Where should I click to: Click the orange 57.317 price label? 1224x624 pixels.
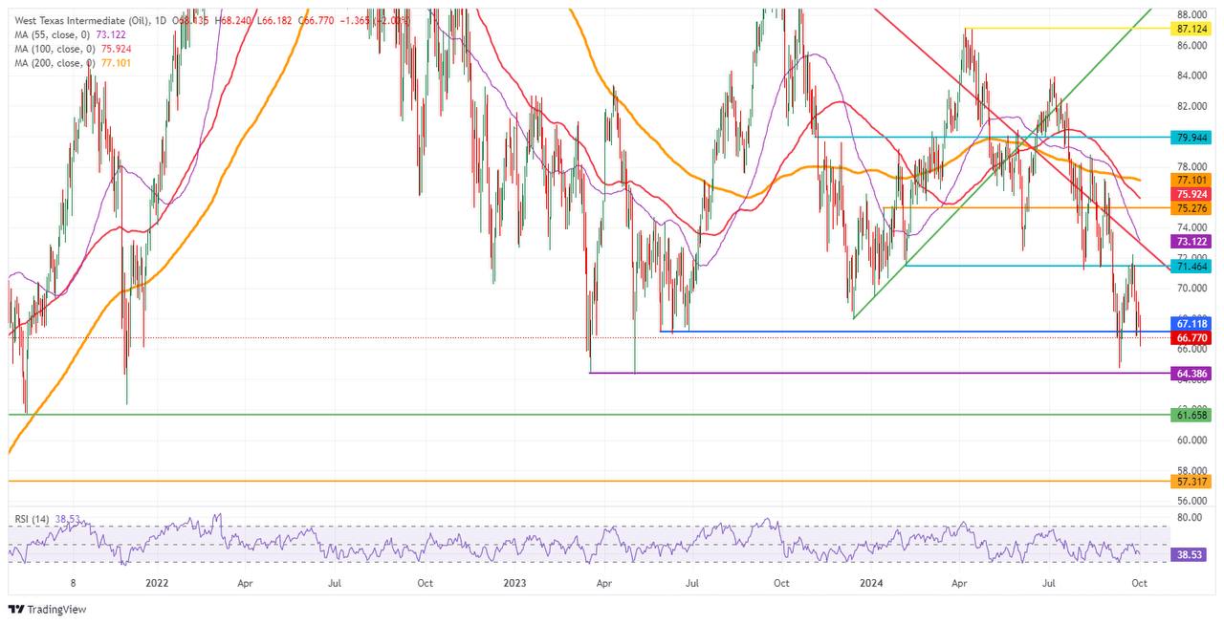coord(1191,482)
